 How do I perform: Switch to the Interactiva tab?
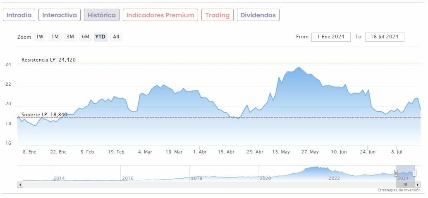click(x=60, y=15)
